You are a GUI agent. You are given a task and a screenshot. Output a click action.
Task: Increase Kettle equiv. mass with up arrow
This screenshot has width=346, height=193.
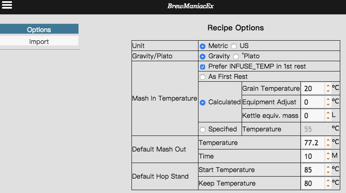pos(328,113)
